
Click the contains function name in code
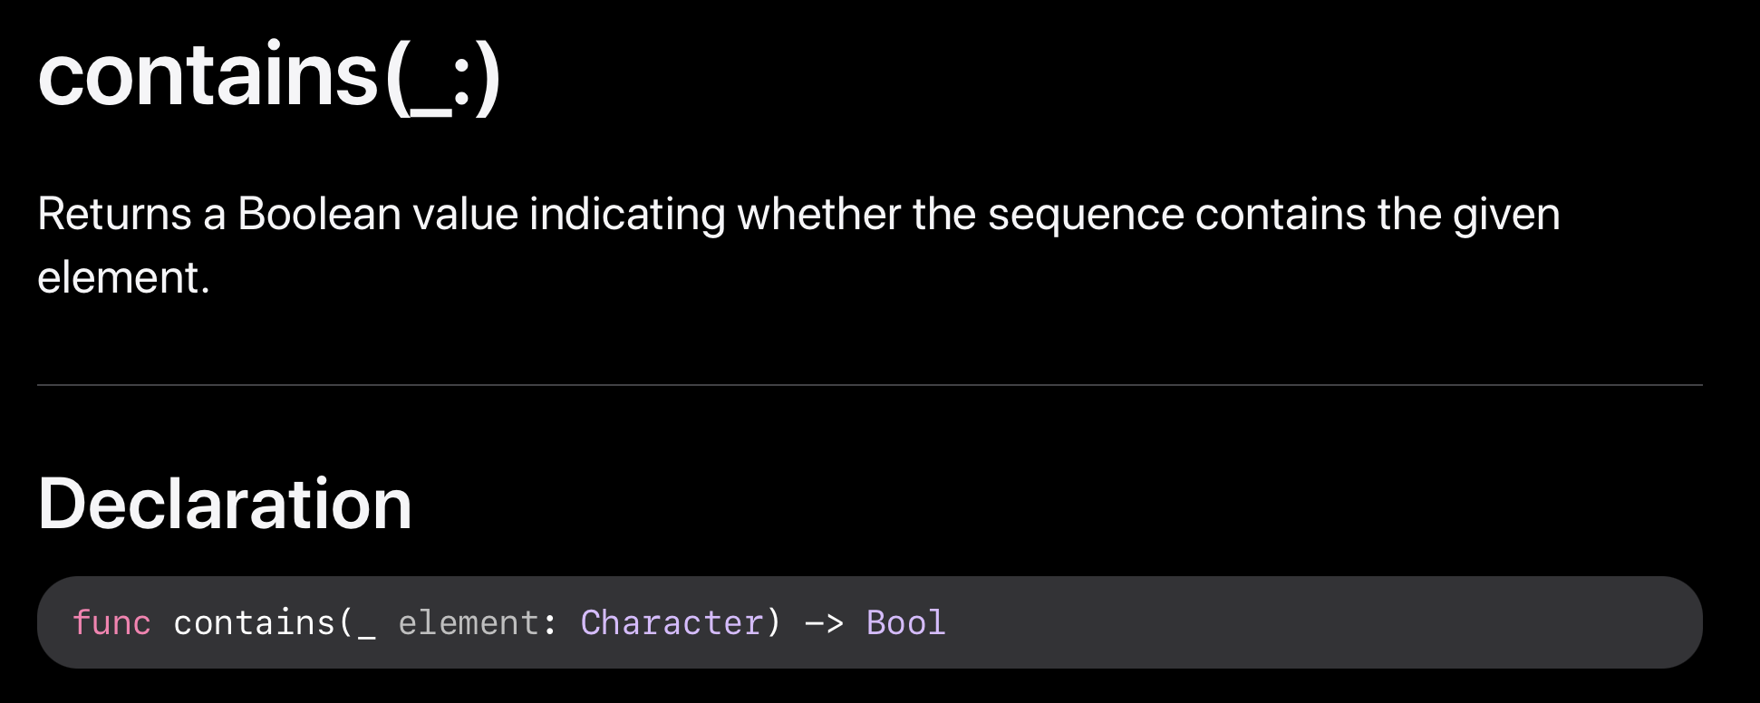coord(254,622)
